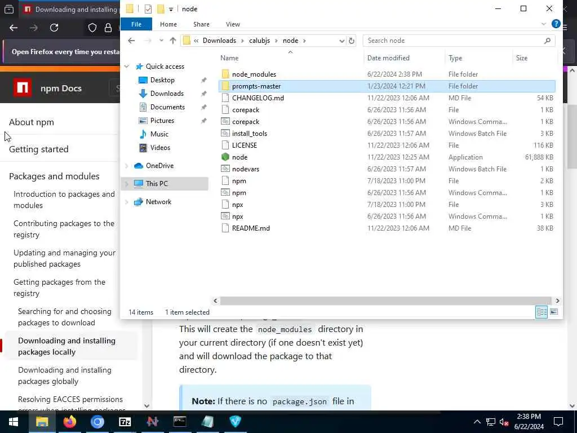Screen dimensions: 577x433
Task: Open Getting started docs section
Action: pos(39,149)
